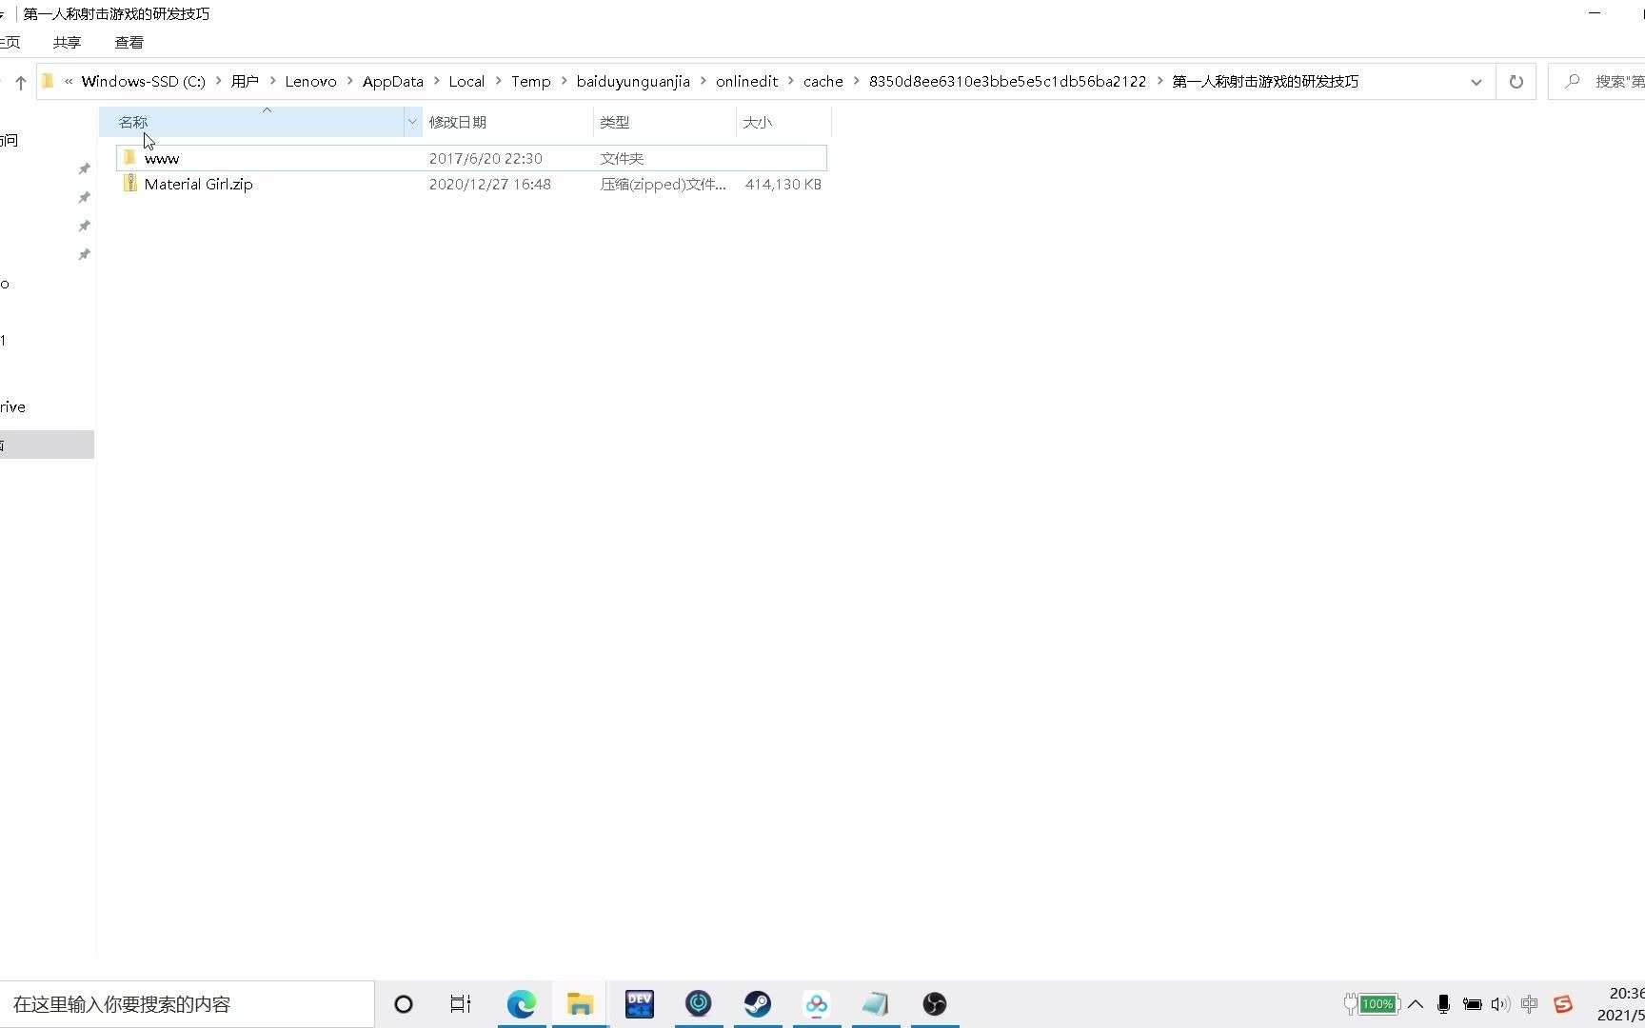
Task: Expand breadcrumb arrow after Windows-SSD (C:)
Action: point(219,82)
